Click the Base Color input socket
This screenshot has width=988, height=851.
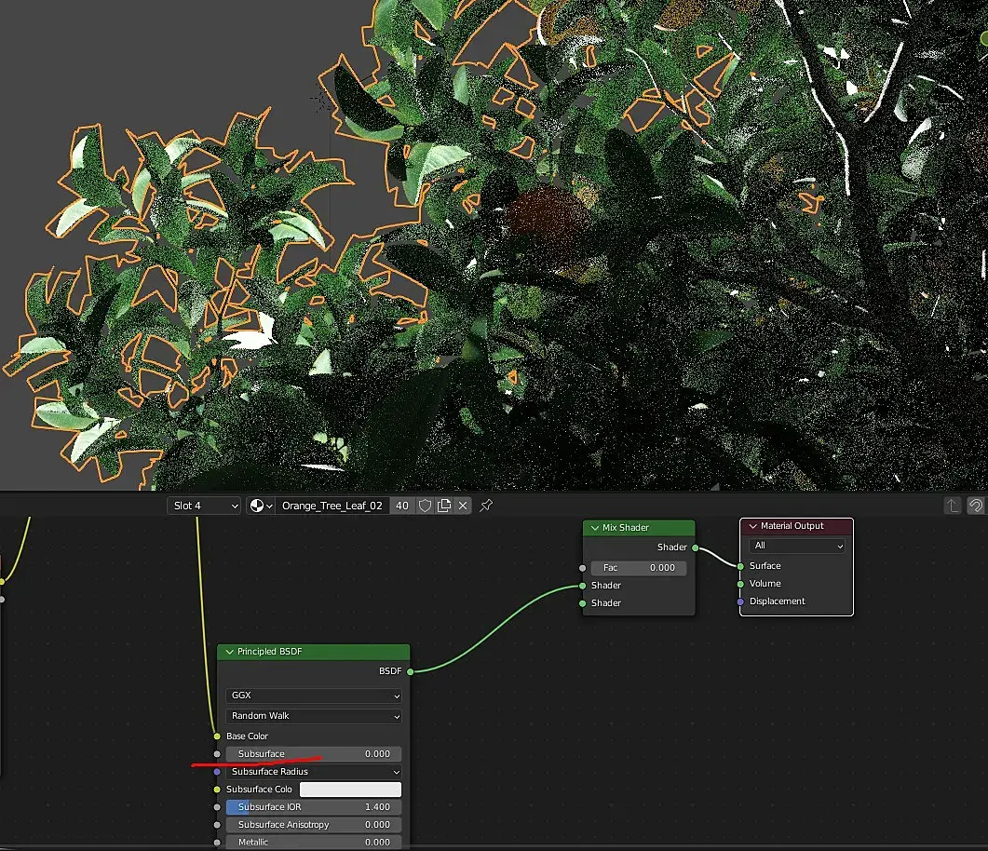(217, 736)
